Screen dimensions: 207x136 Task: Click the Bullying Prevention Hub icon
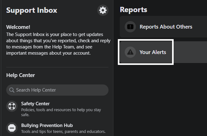[x=12, y=128]
